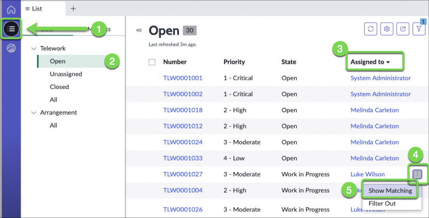Collapse the list sidebar panel icon next to Open
This screenshot has height=218, width=429.
tap(139, 30)
